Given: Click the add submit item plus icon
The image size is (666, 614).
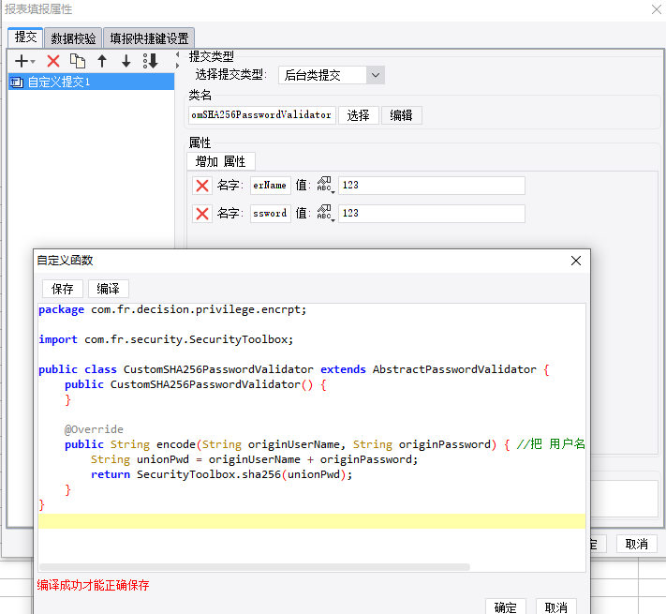Looking at the screenshot, I should point(24,61).
